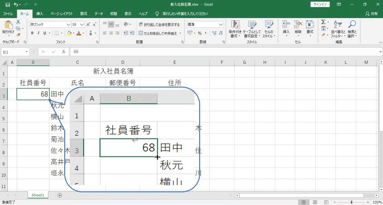Open 並べ替えとフィルター sort and filter
Image resolution: width=383 pixels, height=205 pixels.
(338, 29)
